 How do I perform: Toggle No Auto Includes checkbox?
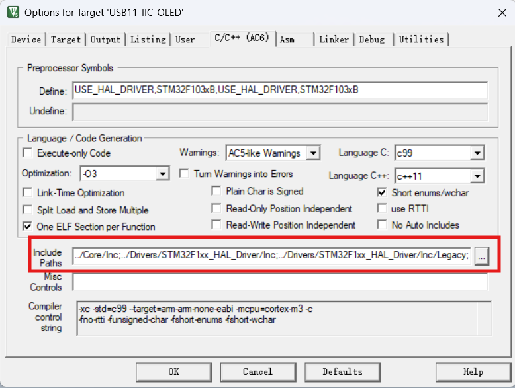[x=382, y=225]
